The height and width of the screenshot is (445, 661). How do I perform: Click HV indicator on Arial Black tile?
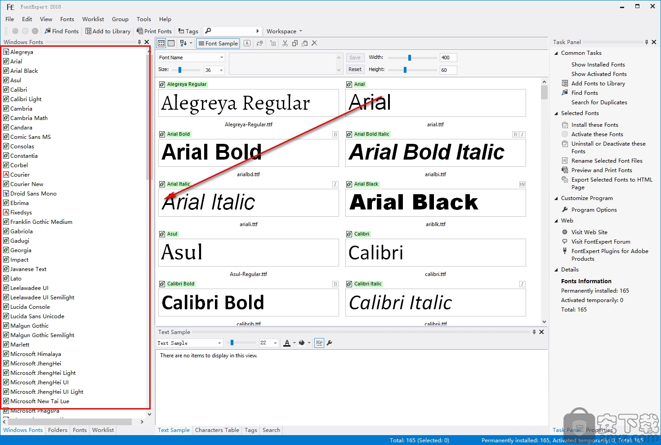pyautogui.click(x=522, y=184)
